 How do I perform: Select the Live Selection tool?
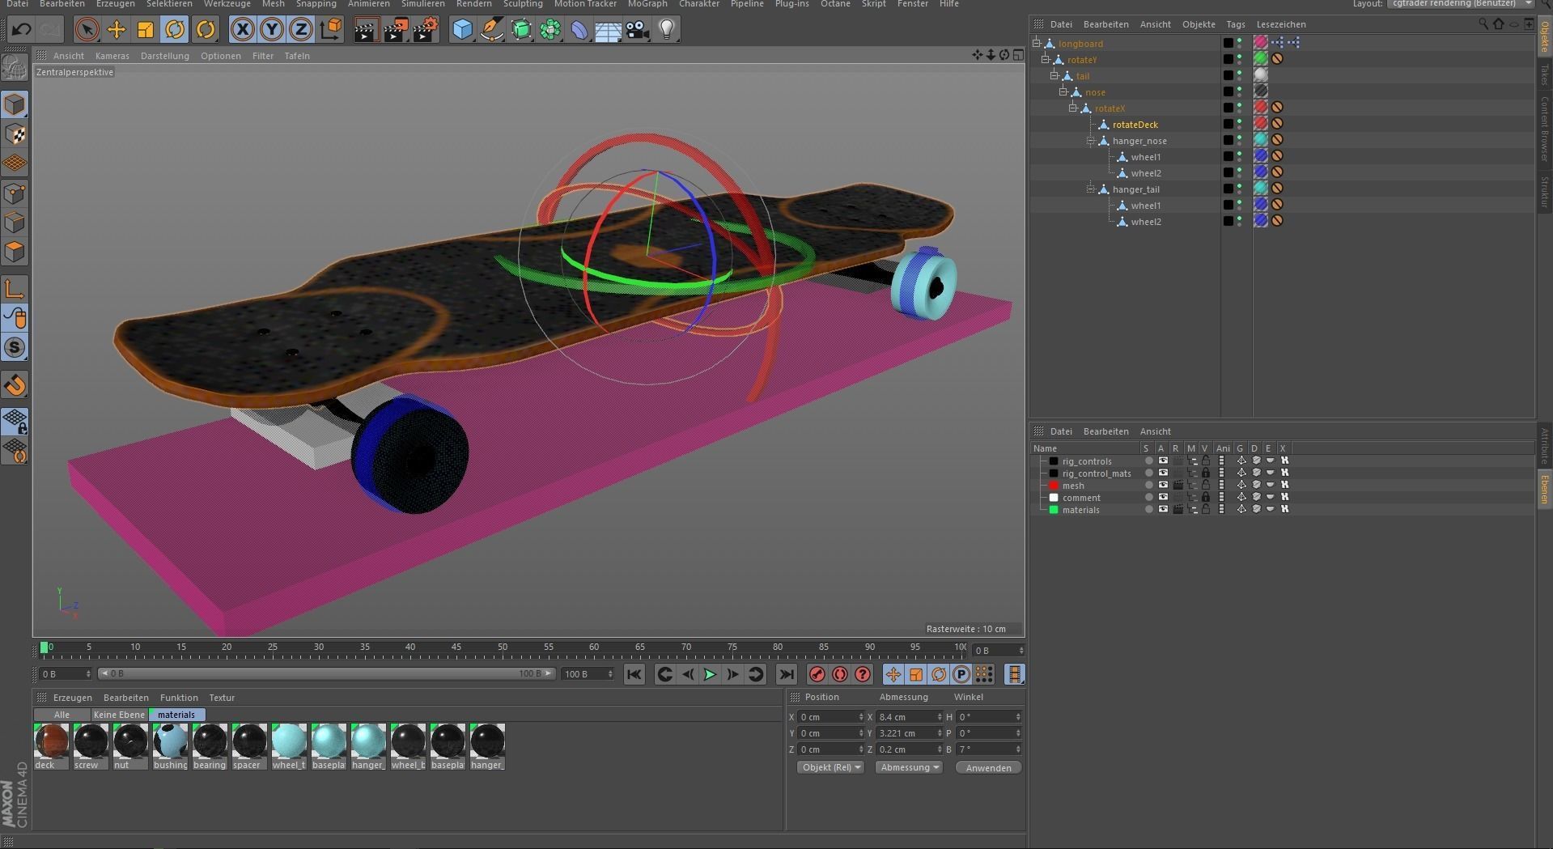point(87,30)
